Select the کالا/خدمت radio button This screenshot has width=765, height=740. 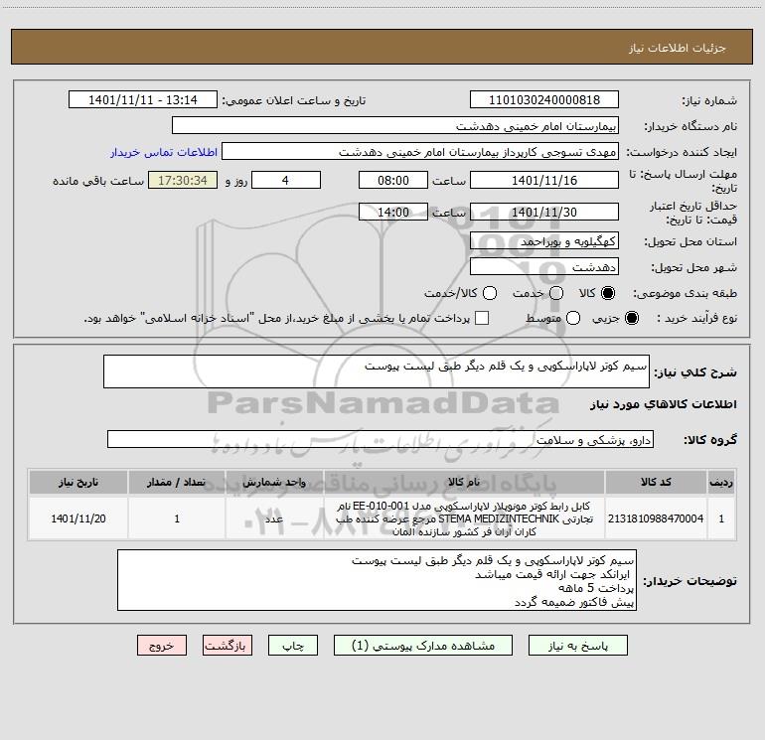pos(490,293)
